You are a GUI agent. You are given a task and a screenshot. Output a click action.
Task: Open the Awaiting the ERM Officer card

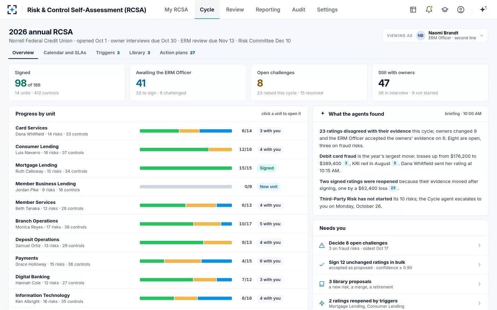188,83
